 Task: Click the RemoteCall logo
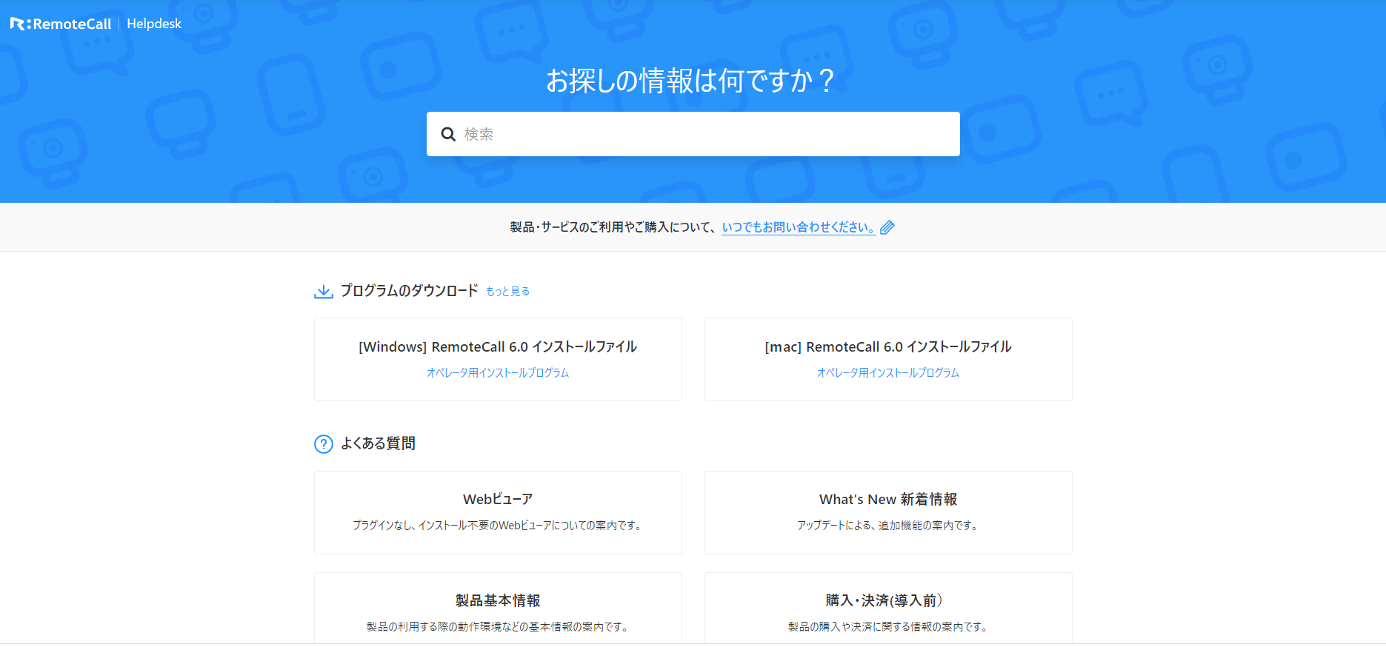point(61,24)
